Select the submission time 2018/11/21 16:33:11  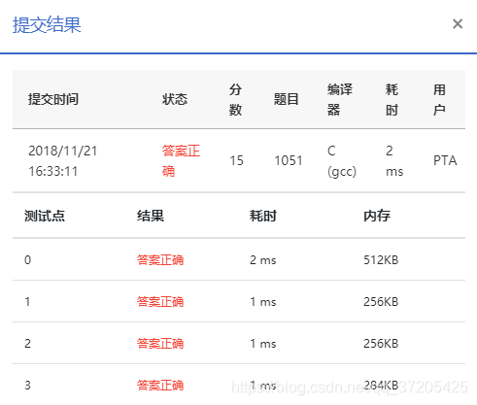tap(62, 161)
